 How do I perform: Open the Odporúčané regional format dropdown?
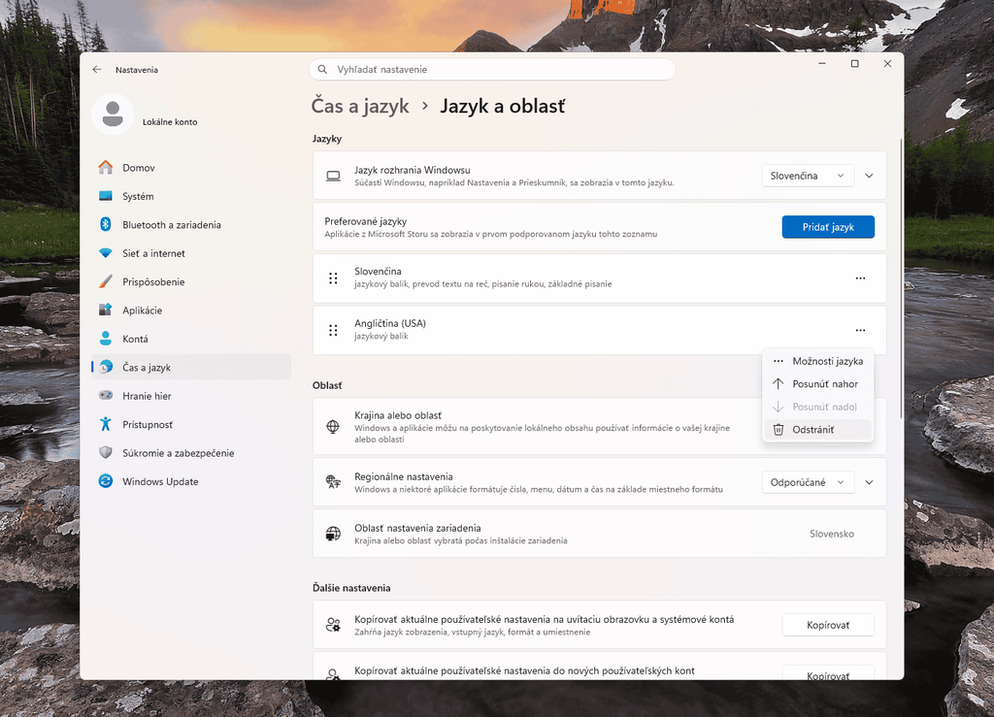808,482
